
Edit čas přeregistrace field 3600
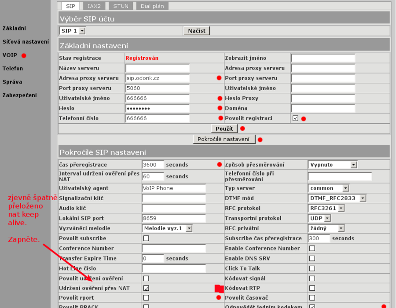[153, 165]
